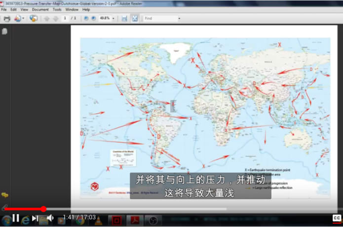Image resolution: width=343 pixels, height=227 pixels.
Task: Open the Comments panel icon in sidebar
Action: 5,195
